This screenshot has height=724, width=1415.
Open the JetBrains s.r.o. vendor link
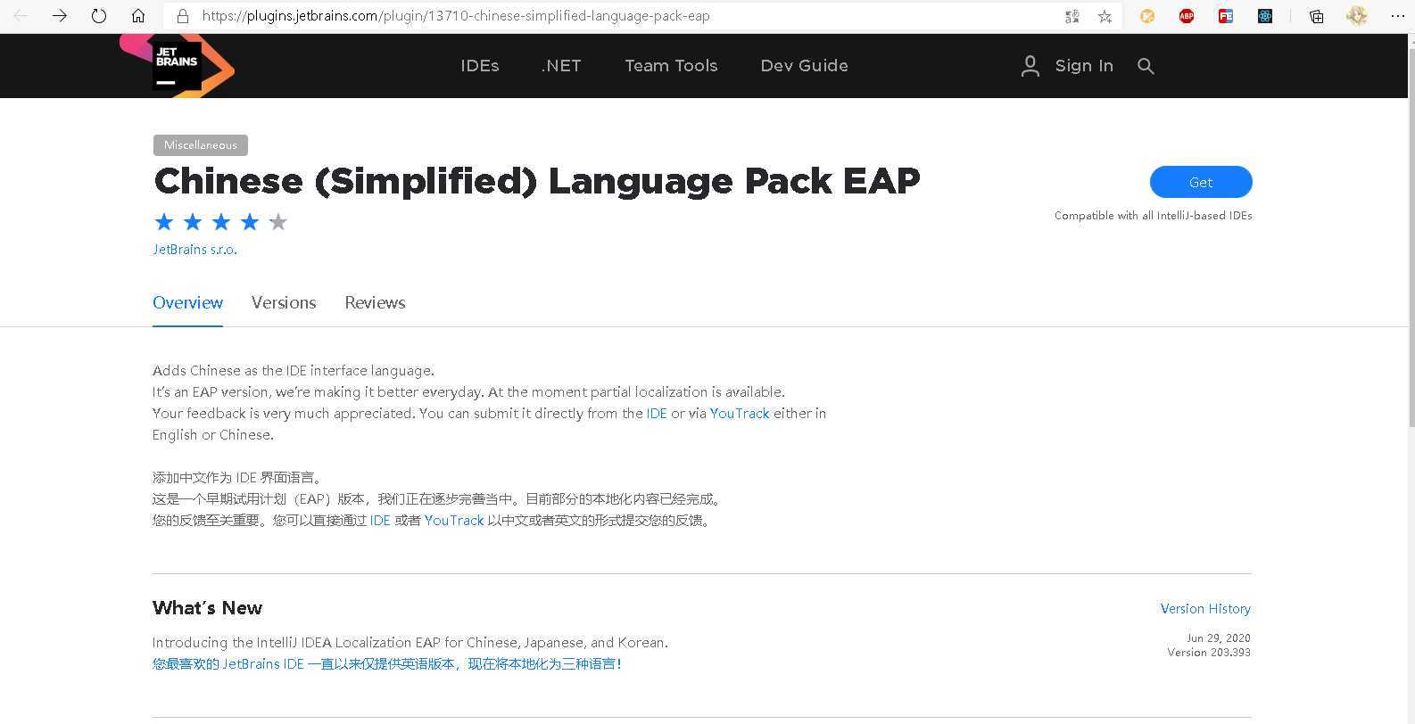pos(194,250)
